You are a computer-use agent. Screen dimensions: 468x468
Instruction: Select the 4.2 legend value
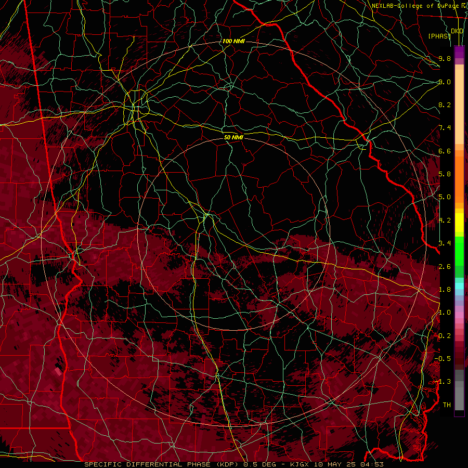pos(445,220)
